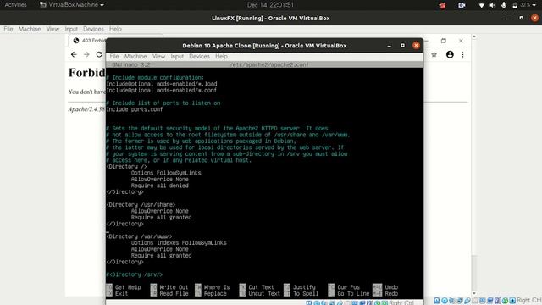This screenshot has height=305, width=542.
Task: Open View menu in Debian Apache Clone window
Action: click(158, 57)
